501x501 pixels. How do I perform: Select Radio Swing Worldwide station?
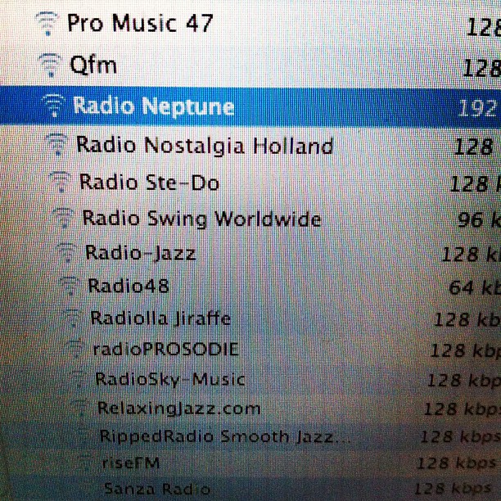201,219
